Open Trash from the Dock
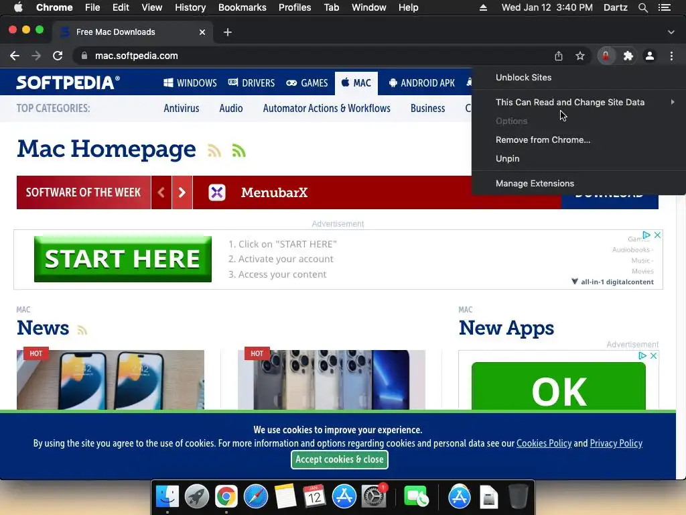This screenshot has height=515, width=686. tap(519, 497)
